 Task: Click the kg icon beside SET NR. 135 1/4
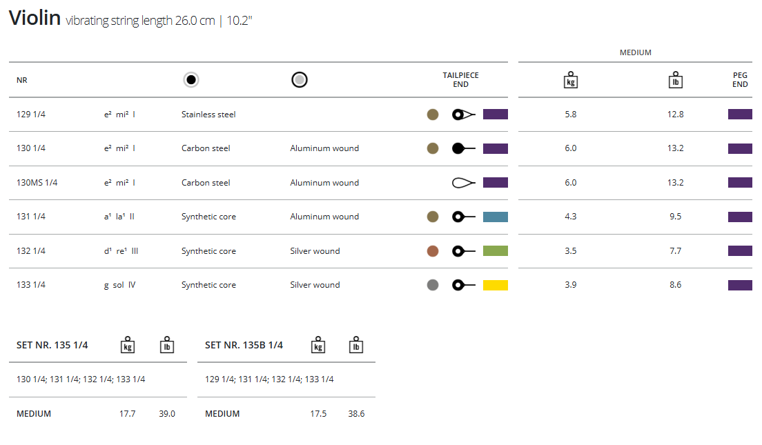128,345
